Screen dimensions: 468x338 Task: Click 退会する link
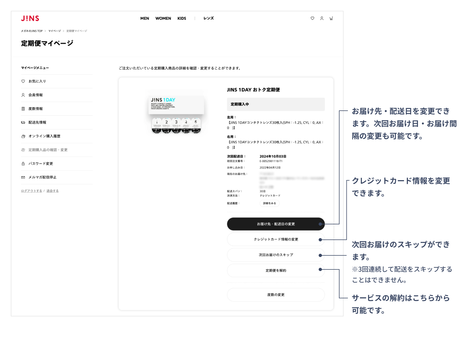52,191
